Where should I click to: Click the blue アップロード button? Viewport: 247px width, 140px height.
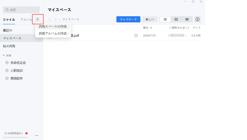[128, 19]
